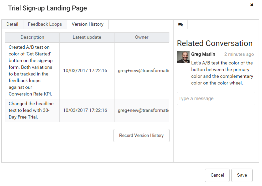262x186 pixels.
Task: Click the Description column header
Action: [32, 37]
